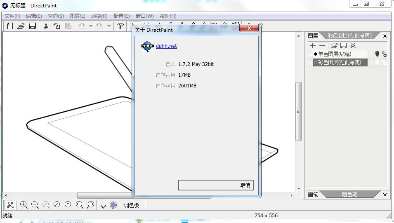Copy with the main toolbar copy icon
The width and height of the screenshot is (394, 223).
[x=57, y=26]
